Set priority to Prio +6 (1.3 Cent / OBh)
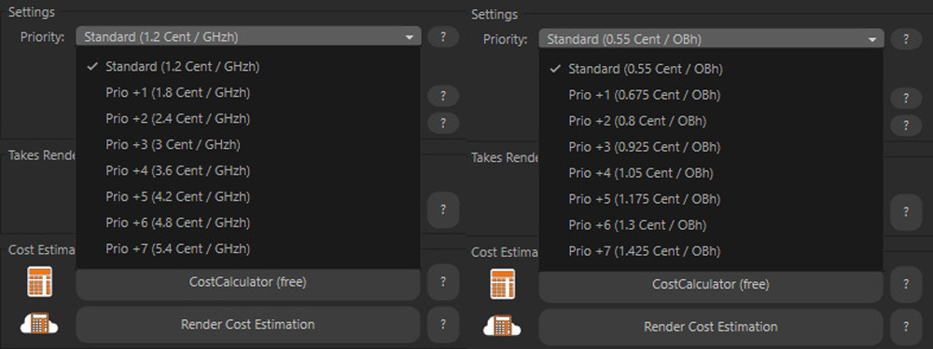 click(x=711, y=225)
